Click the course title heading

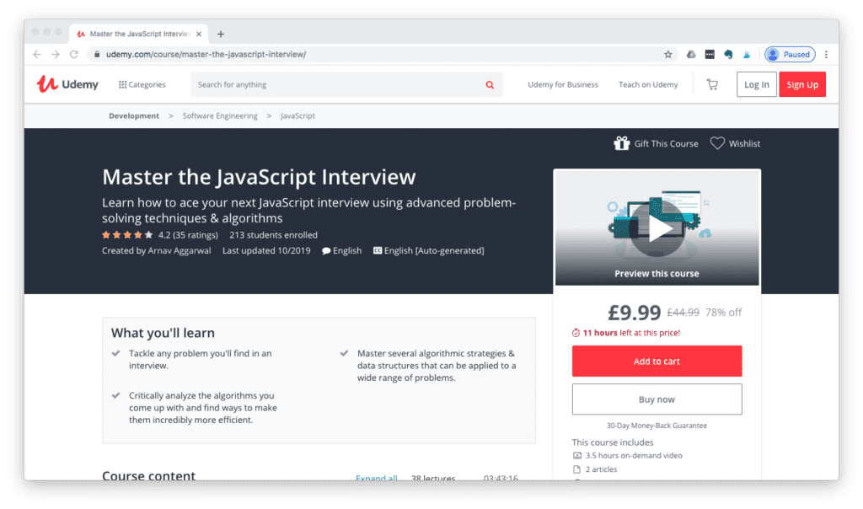point(259,177)
